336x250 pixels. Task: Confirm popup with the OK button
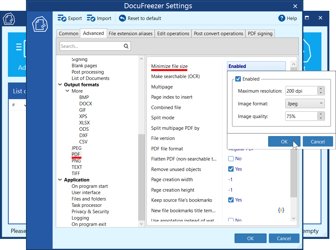pos(284,141)
